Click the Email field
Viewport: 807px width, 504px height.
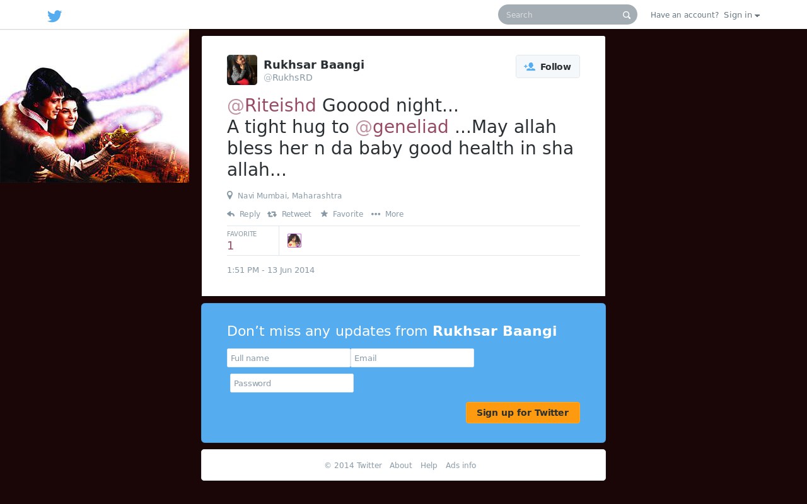(x=412, y=358)
